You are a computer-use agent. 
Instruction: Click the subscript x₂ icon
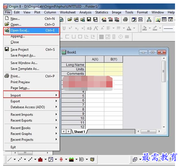coord(77,28)
